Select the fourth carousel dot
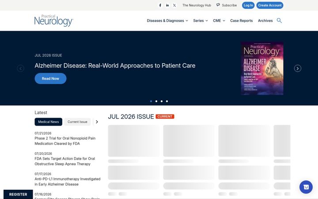Viewport: 318px width, 199px height. tap(167, 101)
